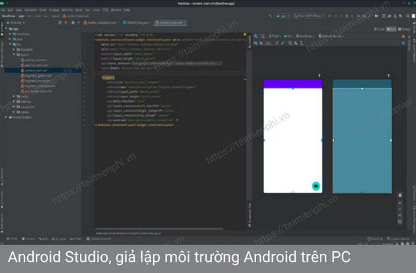
Task: Open the Navigate menu
Action: point(30,10)
